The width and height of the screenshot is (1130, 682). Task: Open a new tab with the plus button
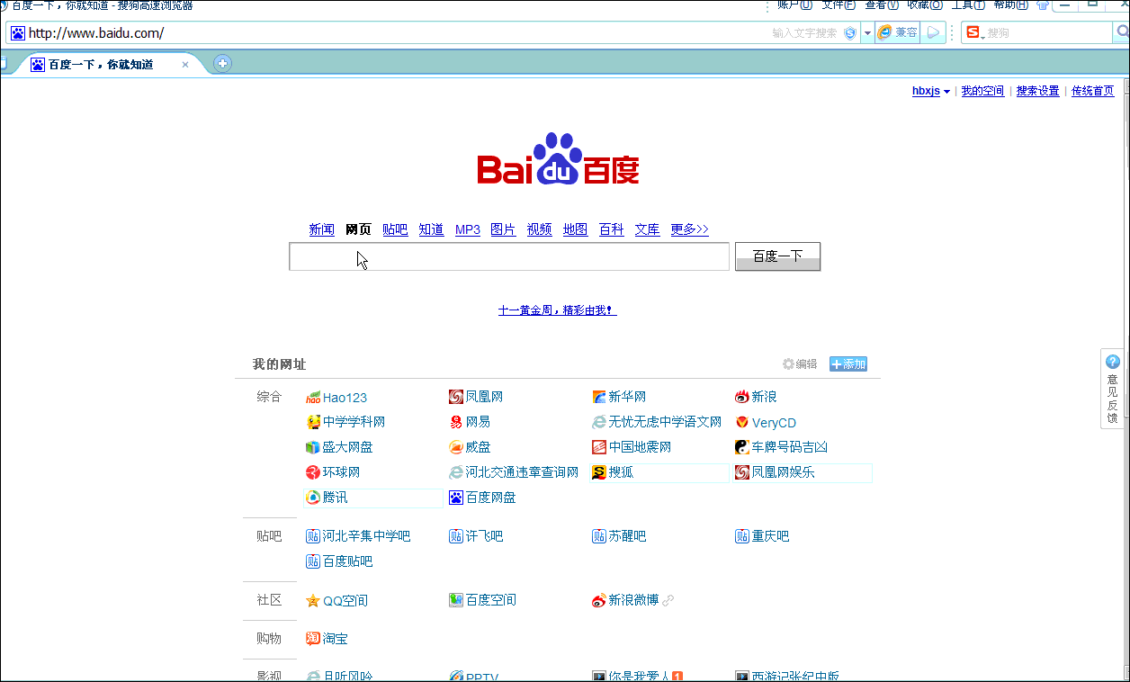pos(222,63)
